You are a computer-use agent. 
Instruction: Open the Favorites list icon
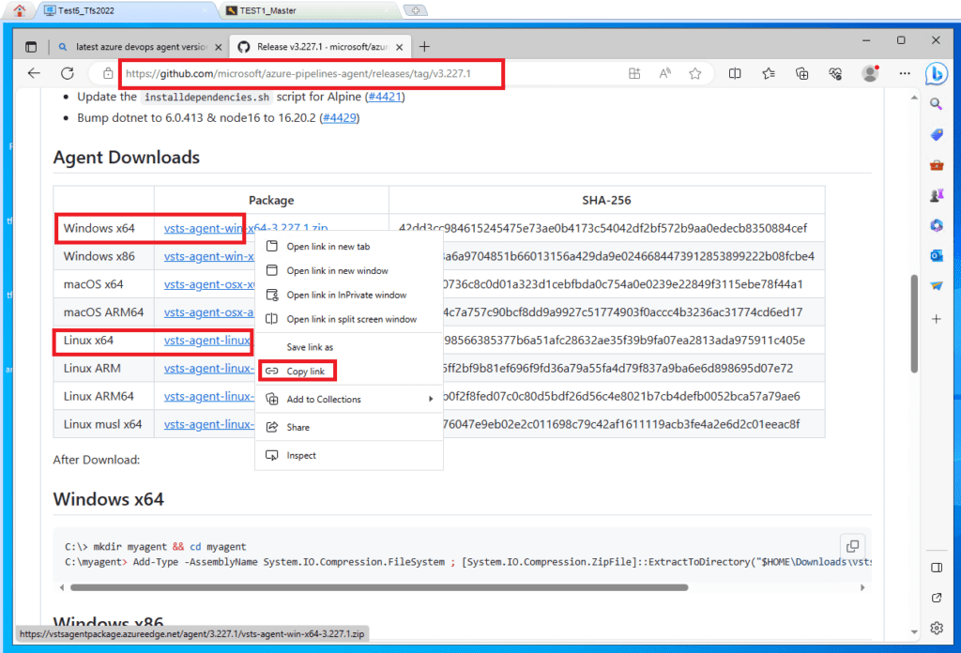[x=769, y=73]
